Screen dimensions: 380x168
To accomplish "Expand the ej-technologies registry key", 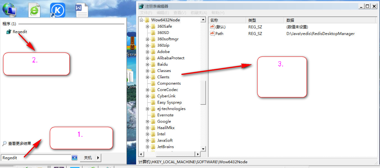I will tap(147, 109).
